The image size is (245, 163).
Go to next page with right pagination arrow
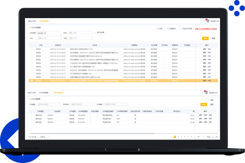point(203,137)
